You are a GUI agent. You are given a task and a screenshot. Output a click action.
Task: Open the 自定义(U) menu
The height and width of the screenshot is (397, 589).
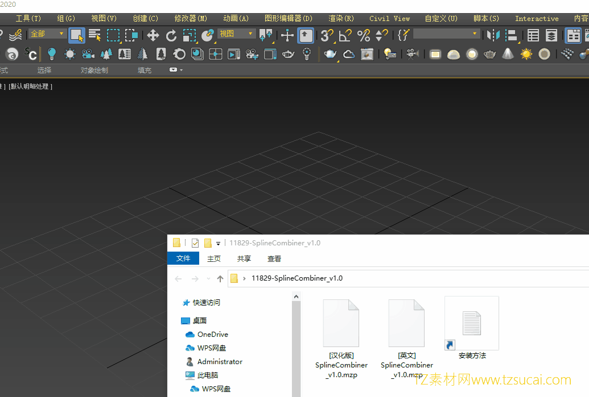point(441,18)
